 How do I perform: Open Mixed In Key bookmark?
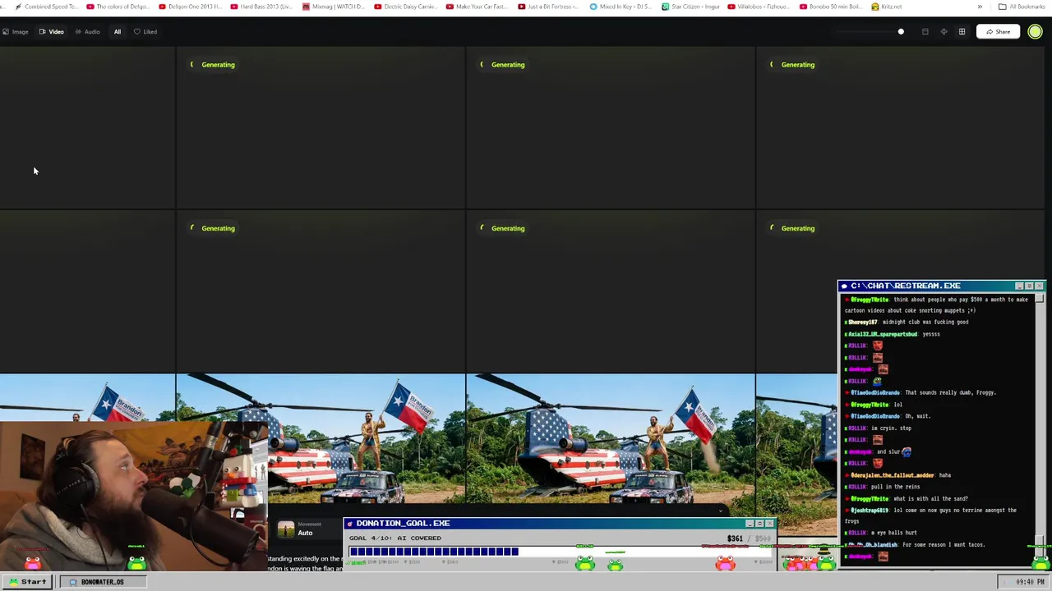pyautogui.click(x=621, y=7)
